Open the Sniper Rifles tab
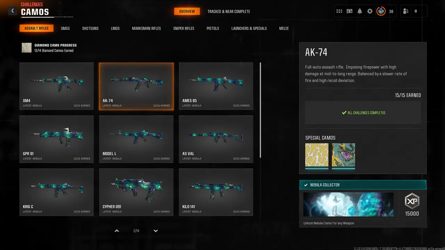Viewport: 445px width, 250px height. point(184,28)
